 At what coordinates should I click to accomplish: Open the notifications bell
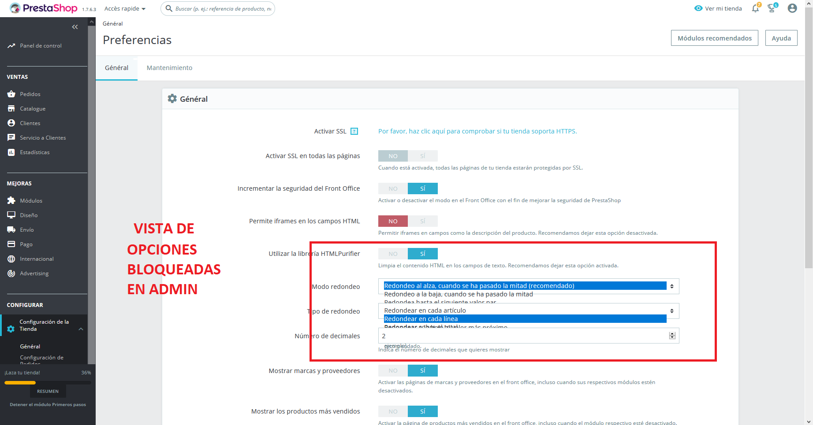click(x=756, y=8)
